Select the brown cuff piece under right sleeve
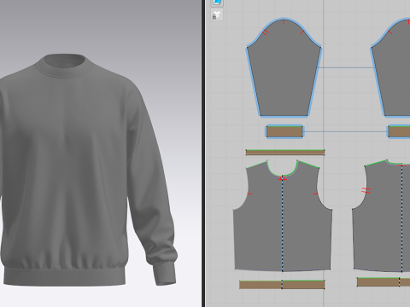Screen dimensions: 410x307 [399, 131]
